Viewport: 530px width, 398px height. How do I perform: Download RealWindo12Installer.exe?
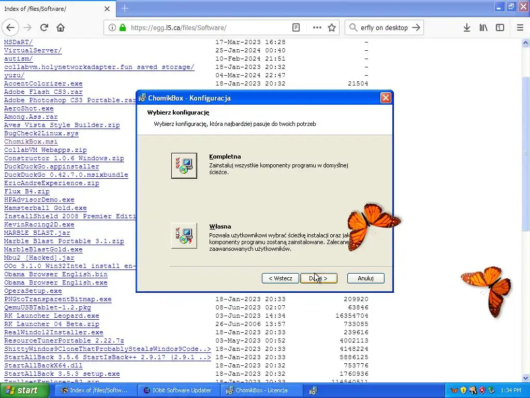53,332
